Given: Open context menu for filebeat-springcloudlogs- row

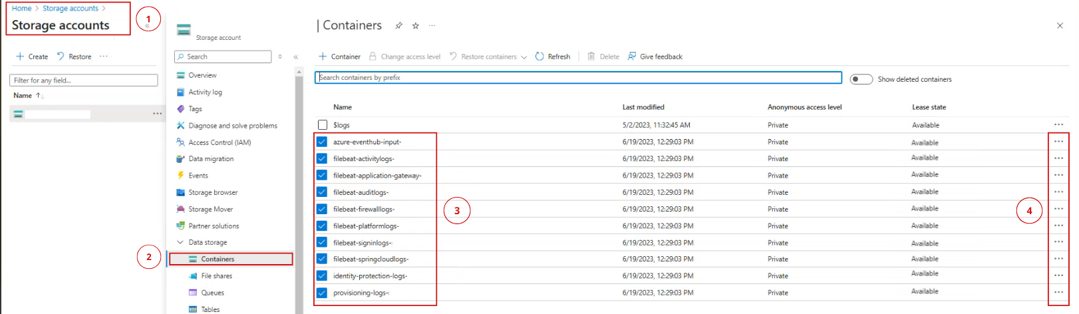Looking at the screenshot, I should coord(1058,258).
